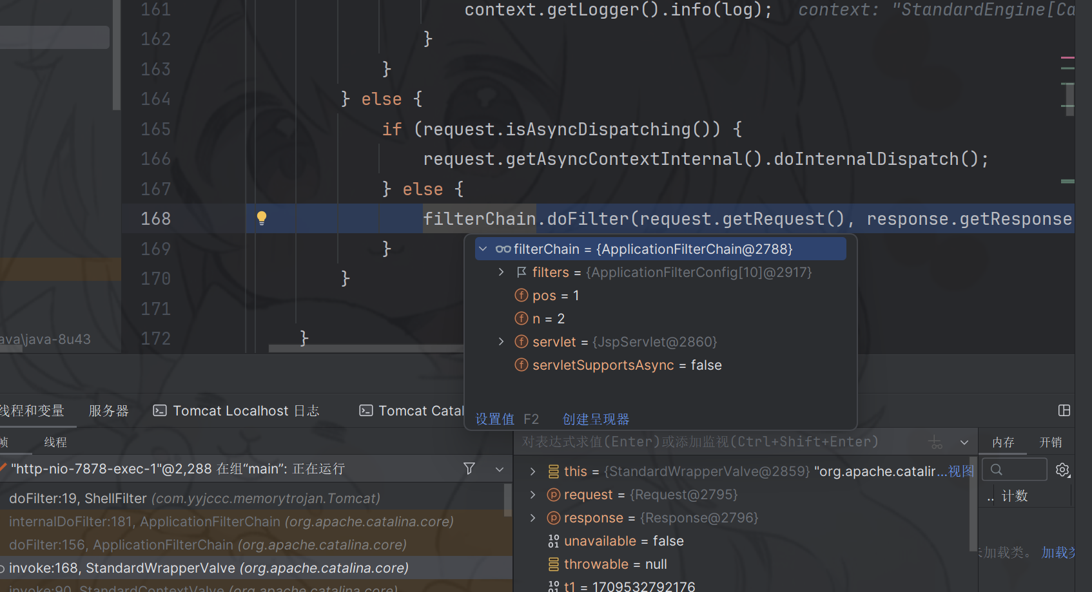Select doFilter:19 ShellFilter stack frame
This screenshot has width=1092, height=592.
coord(193,499)
